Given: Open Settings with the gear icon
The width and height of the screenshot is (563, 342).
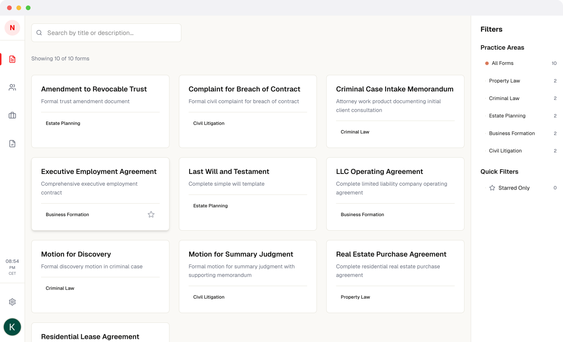Looking at the screenshot, I should tap(12, 302).
